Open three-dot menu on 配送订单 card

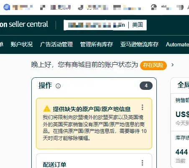point(142,163)
